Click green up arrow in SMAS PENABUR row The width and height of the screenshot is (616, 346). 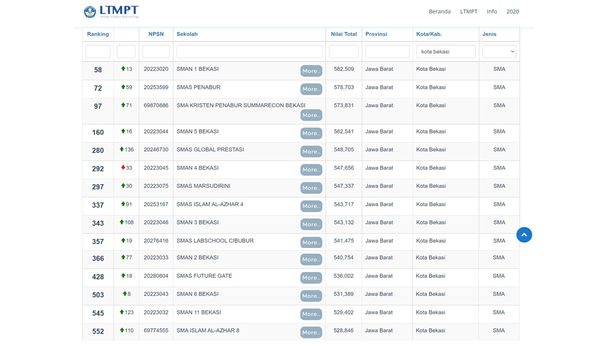coord(123,87)
